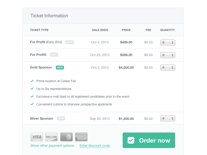Open the INFO badge for Gold Sponsor

click(x=60, y=67)
